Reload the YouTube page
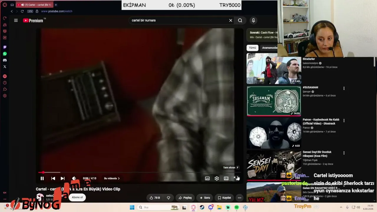The image size is (377, 212). pos(22,11)
